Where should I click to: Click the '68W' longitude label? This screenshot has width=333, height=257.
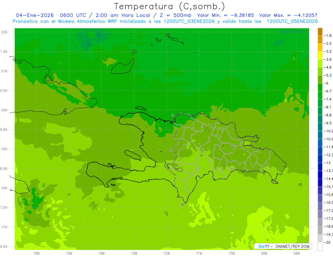(296, 253)
